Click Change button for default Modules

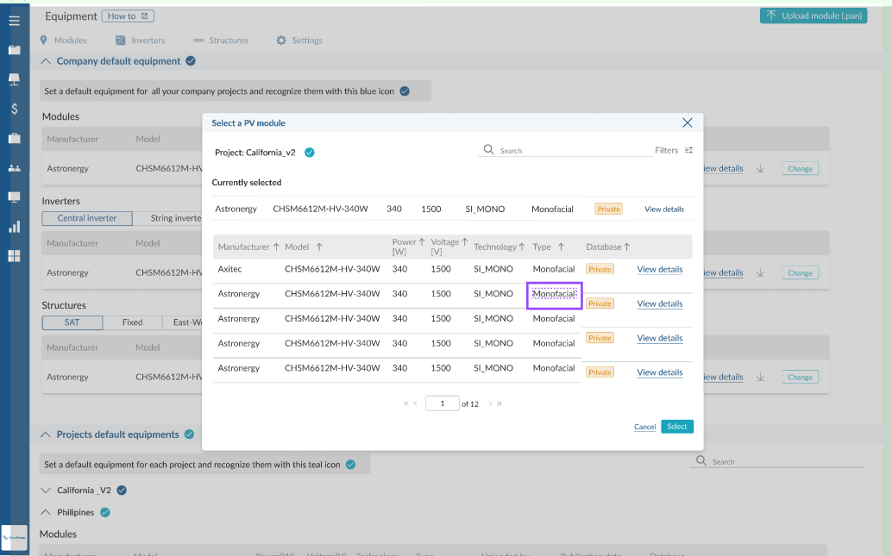800,169
